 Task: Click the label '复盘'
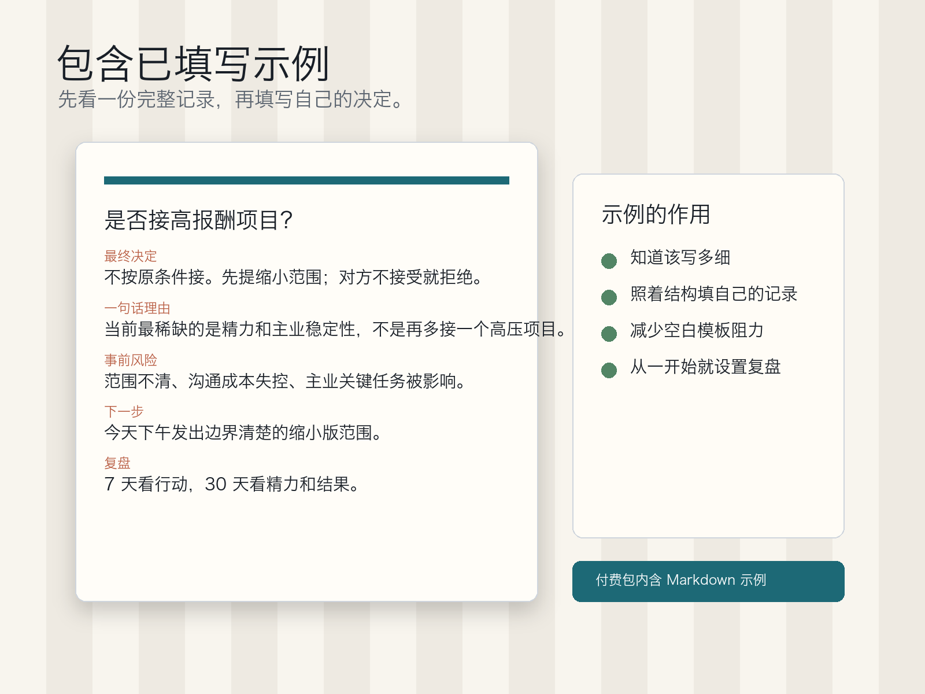pyautogui.click(x=117, y=463)
